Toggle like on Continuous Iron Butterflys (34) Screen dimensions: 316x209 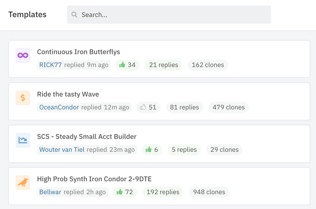[127, 65]
